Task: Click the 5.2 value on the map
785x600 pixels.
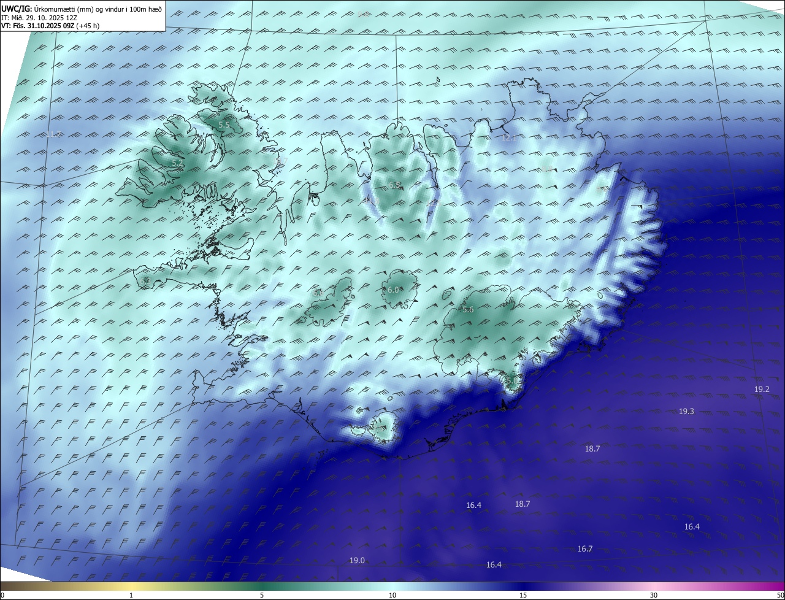Action: coord(177,163)
